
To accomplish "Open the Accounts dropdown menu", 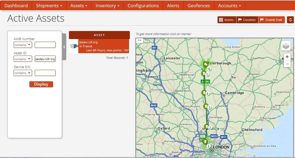I will [230, 6].
